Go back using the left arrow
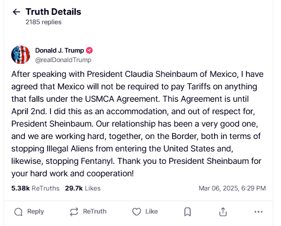 click(x=17, y=12)
